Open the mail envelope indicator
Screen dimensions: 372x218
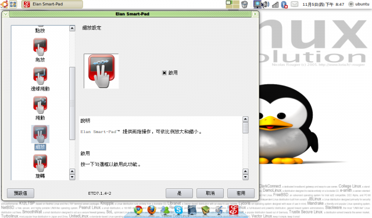point(295,4)
